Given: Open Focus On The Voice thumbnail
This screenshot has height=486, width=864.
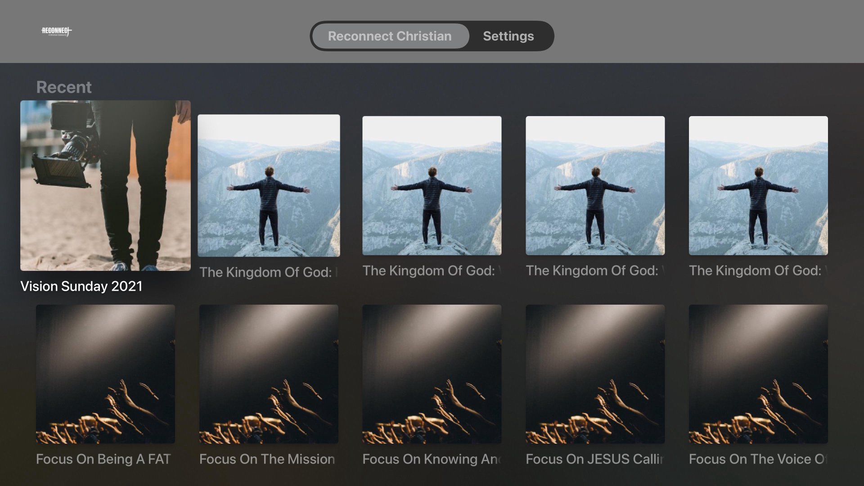Looking at the screenshot, I should pos(758,374).
